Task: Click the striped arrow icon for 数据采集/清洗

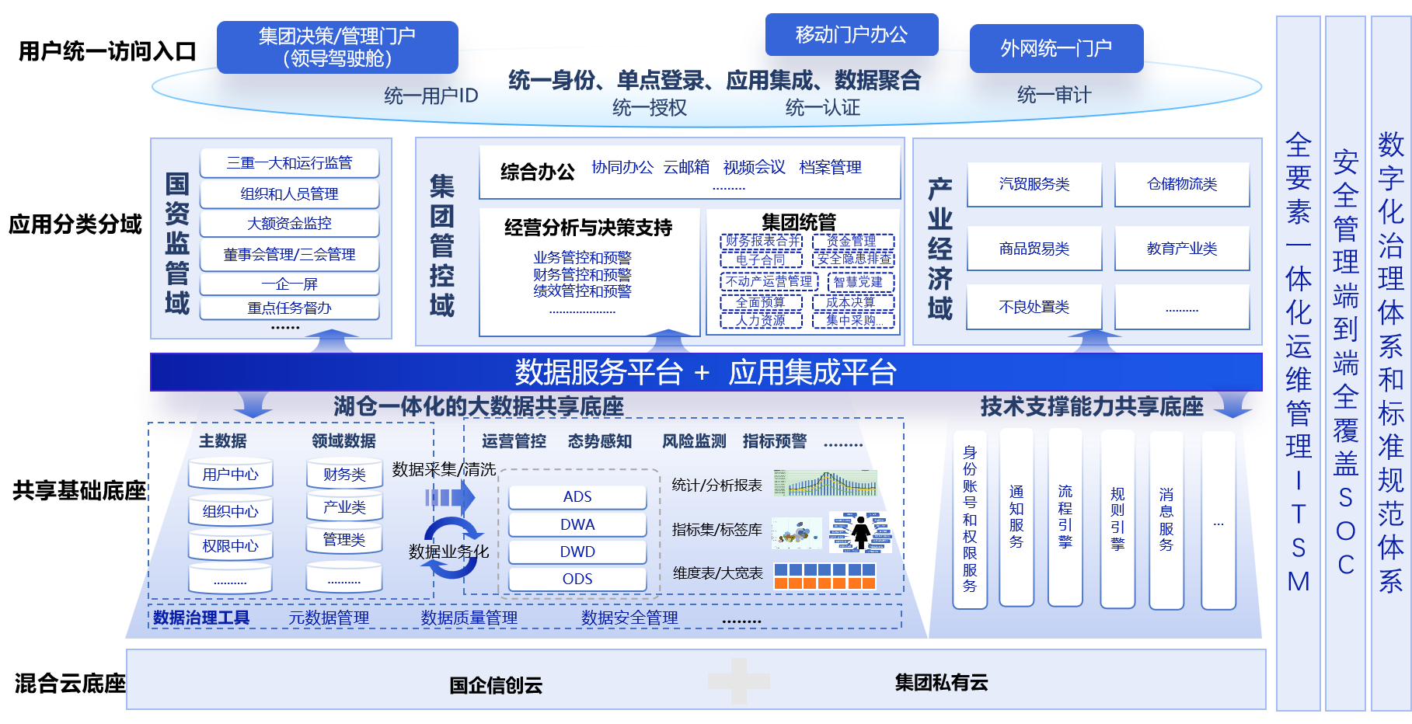Action: pyautogui.click(x=450, y=497)
